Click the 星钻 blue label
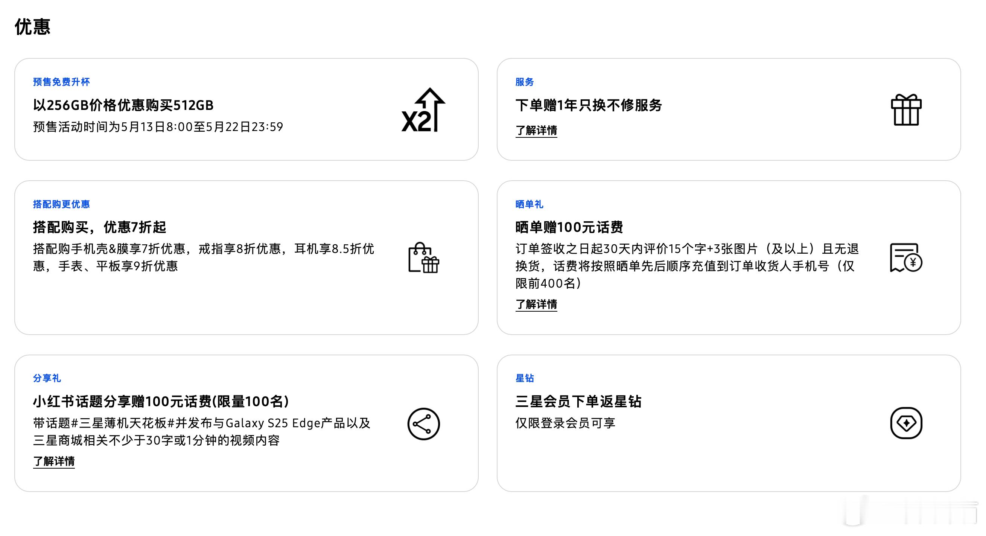The image size is (986, 536). pyautogui.click(x=524, y=378)
